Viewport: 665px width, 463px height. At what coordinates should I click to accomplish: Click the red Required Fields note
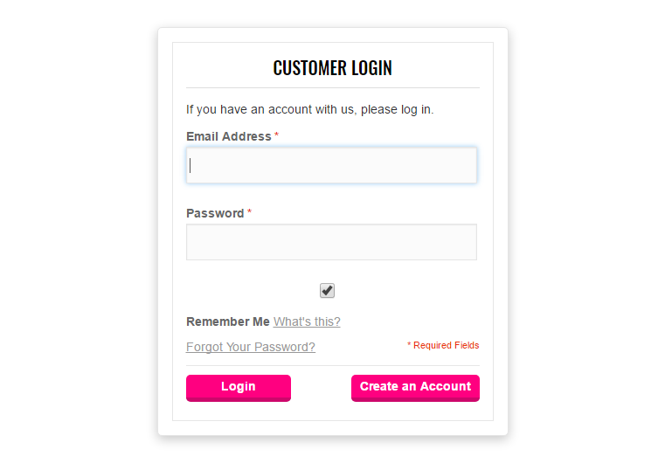click(x=443, y=346)
